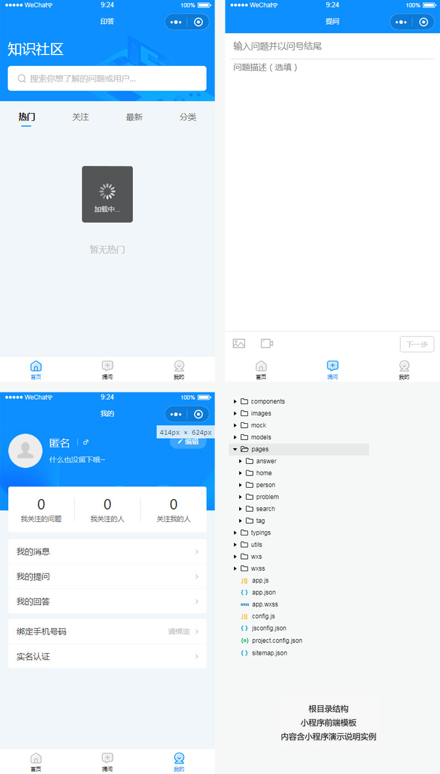Tap 我的 icon in the 印答 screen tab bar
The width and height of the screenshot is (440, 774).
point(179,366)
